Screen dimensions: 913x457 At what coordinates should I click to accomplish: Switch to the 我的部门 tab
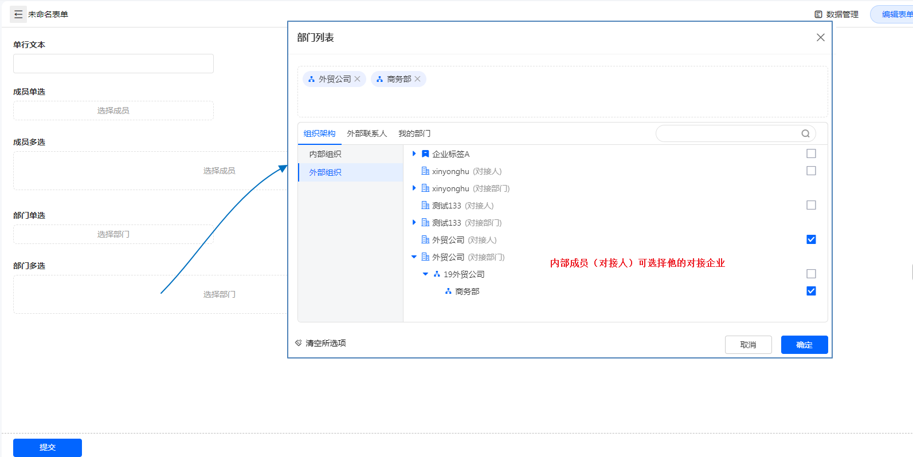pos(414,133)
